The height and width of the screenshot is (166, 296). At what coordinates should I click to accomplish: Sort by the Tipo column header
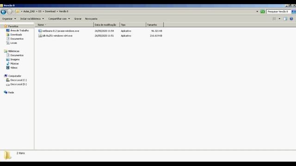click(x=133, y=25)
